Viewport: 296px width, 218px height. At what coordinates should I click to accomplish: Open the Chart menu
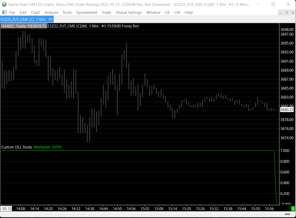pyautogui.click(x=35, y=13)
